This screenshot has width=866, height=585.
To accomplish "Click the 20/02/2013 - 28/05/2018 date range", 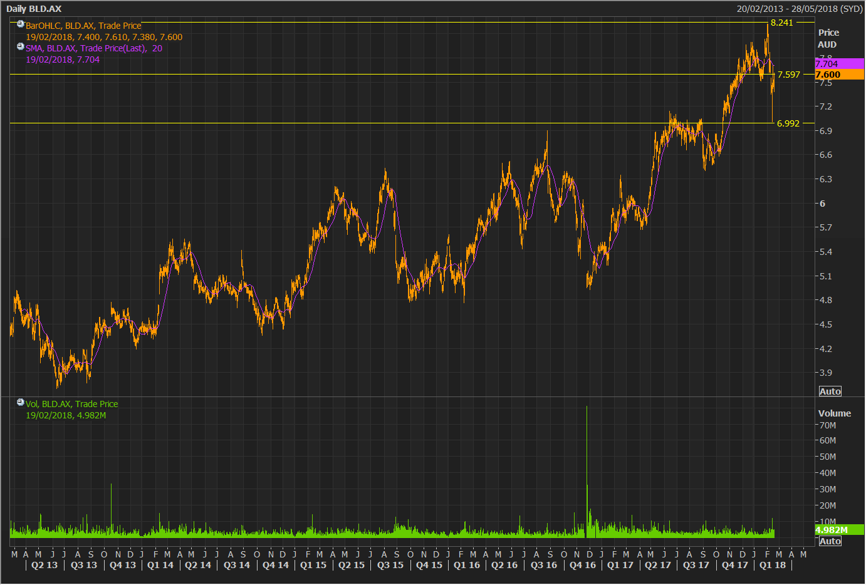I will tap(800, 9).
